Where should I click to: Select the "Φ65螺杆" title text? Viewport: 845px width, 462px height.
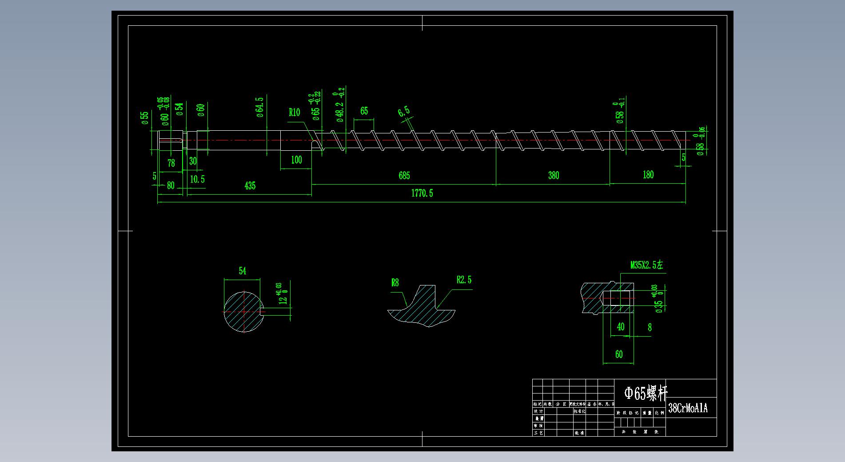[x=646, y=393]
